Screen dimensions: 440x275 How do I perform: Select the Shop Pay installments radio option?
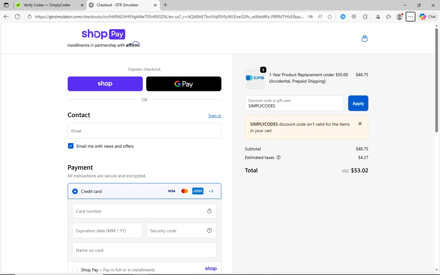(75, 270)
